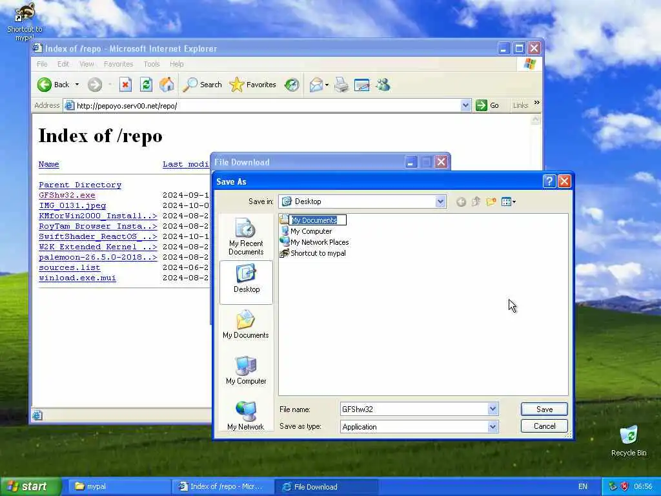Select My Network Places in file list
The image size is (661, 496).
[315, 242]
